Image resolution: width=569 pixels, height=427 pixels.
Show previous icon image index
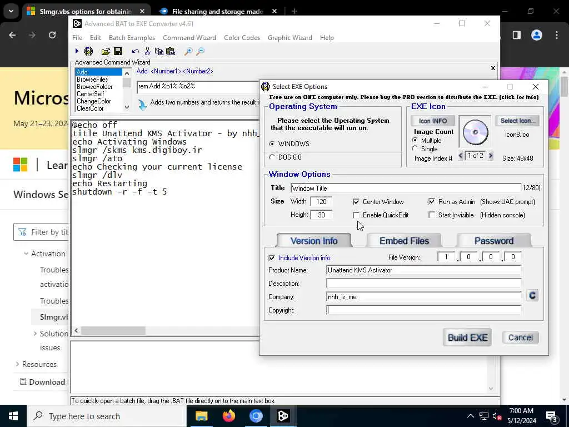(461, 156)
